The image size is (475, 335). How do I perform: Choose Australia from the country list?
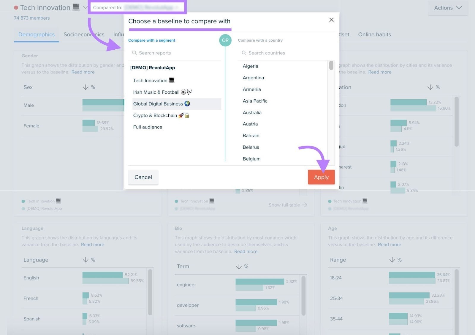(252, 113)
